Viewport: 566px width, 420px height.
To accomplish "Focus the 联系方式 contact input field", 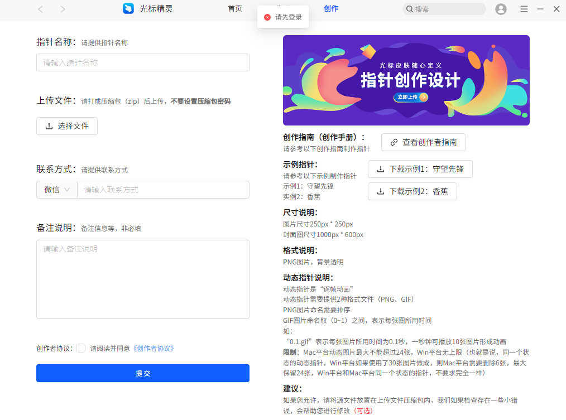I will coord(163,190).
